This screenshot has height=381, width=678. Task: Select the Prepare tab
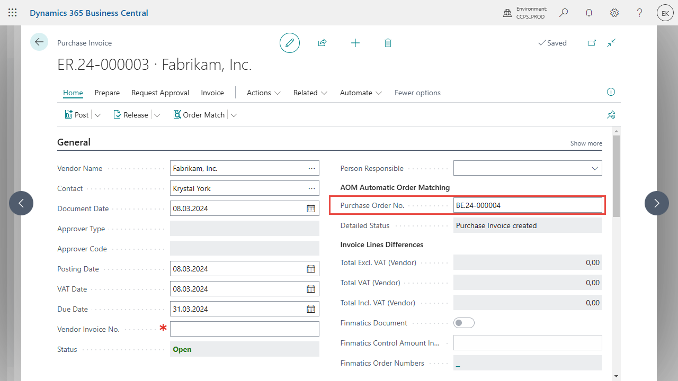click(107, 93)
